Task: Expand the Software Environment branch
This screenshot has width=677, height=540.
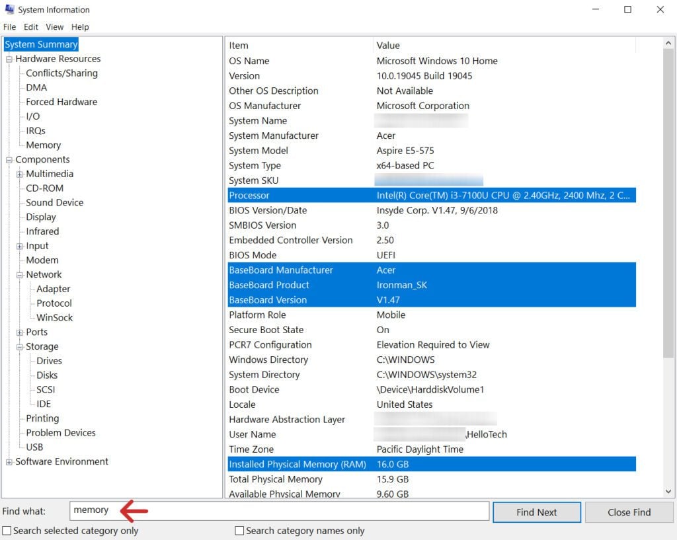Action: [8, 461]
